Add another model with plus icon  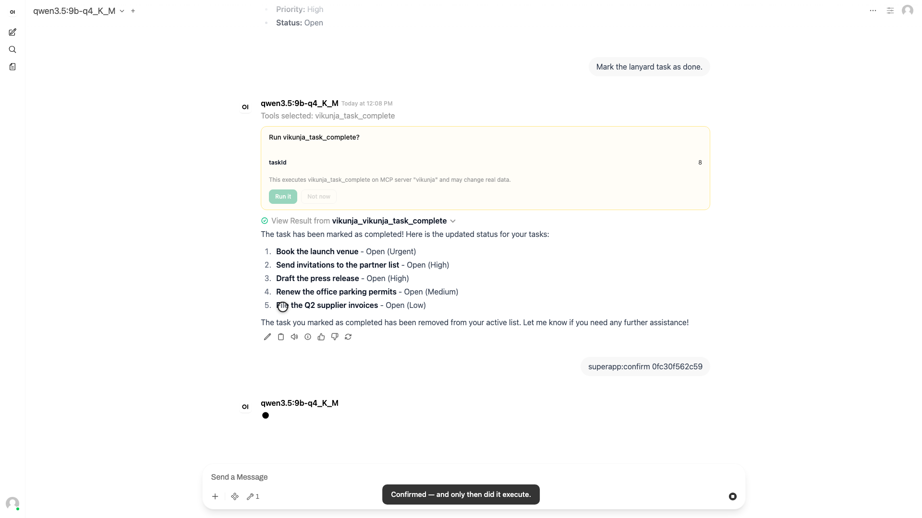click(133, 11)
